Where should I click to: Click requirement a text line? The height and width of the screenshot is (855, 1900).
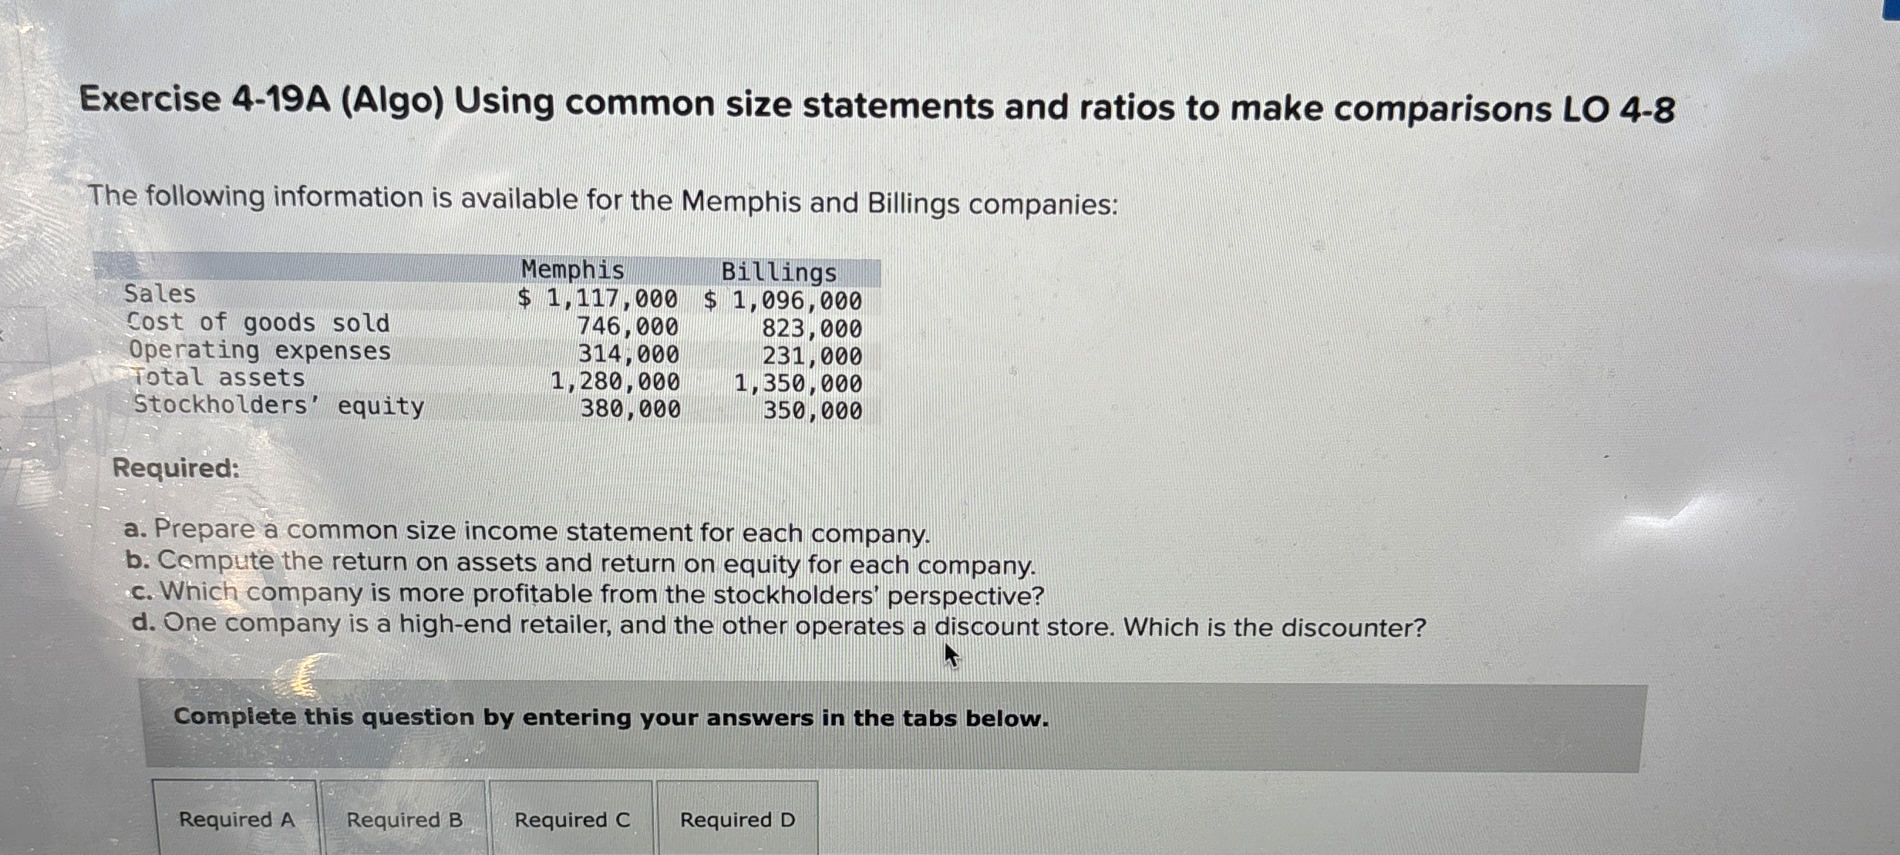click(x=528, y=531)
